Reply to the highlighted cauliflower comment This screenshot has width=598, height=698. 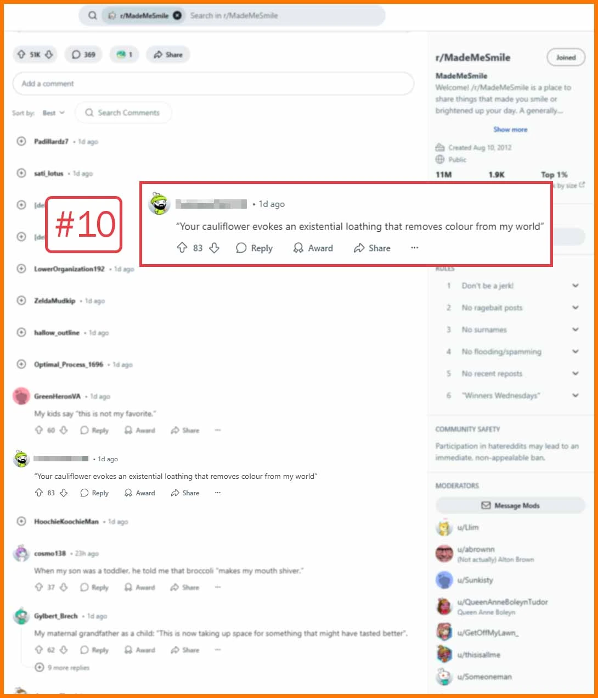click(254, 248)
